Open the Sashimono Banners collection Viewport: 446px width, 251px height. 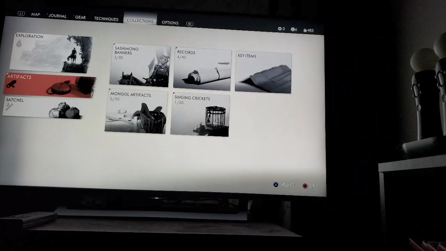click(140, 65)
